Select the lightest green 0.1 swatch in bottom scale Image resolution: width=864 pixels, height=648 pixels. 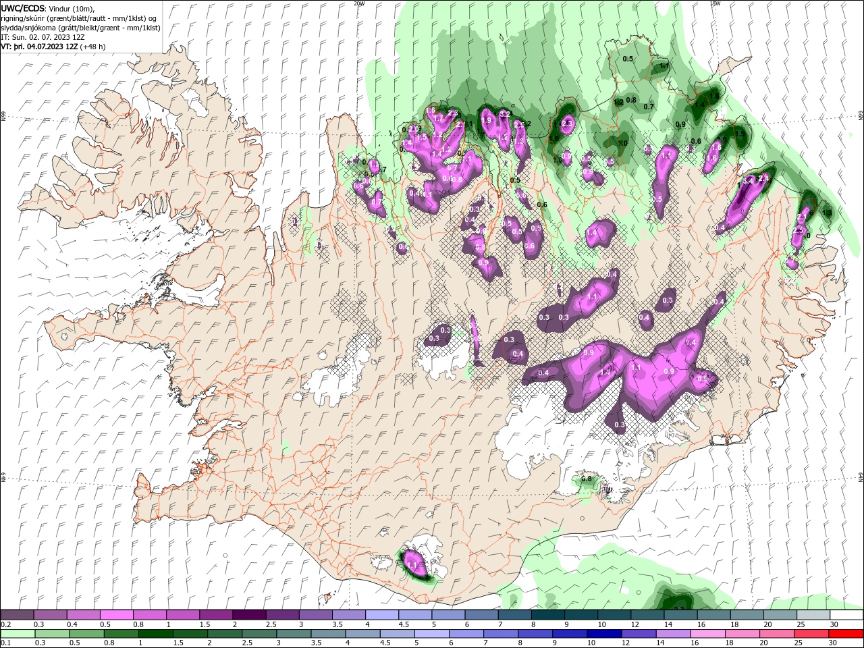coord(18,634)
